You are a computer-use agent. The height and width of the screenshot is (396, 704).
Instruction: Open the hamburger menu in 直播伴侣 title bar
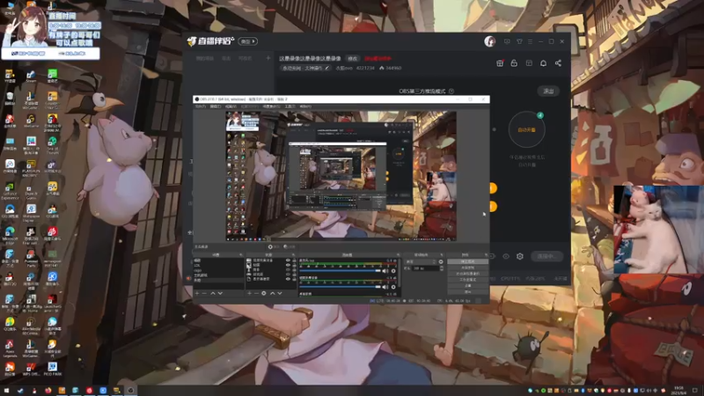[531, 41]
